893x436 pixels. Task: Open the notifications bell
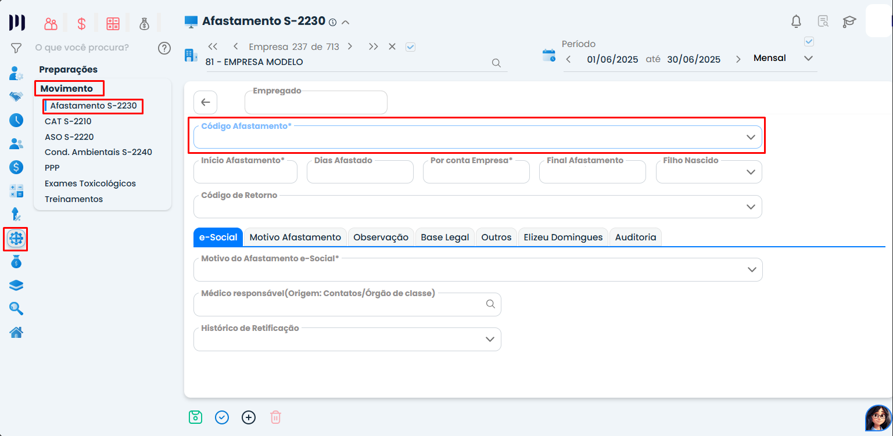tap(797, 21)
